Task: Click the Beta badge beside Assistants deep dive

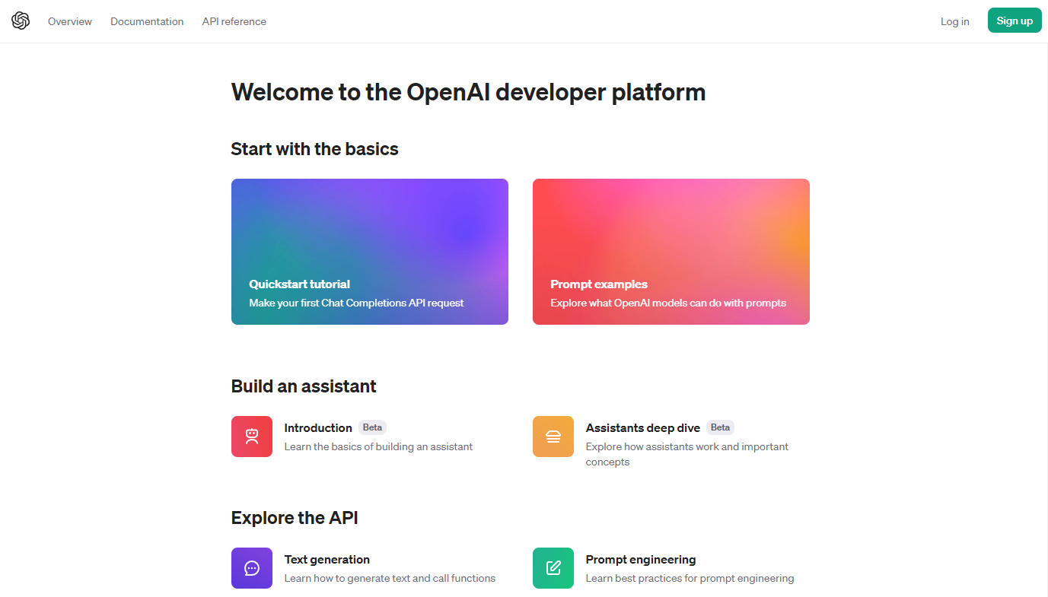Action: (720, 427)
